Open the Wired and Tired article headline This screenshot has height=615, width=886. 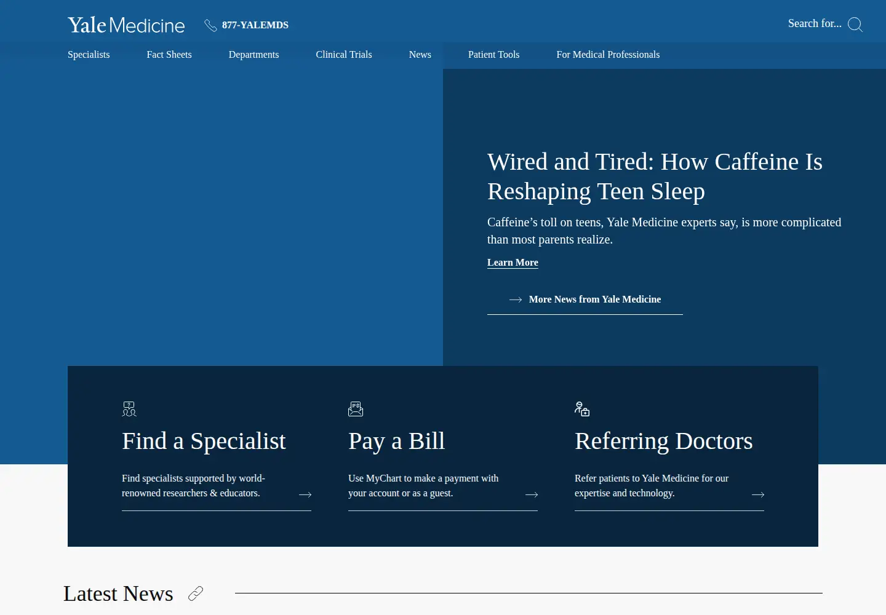[x=655, y=177]
